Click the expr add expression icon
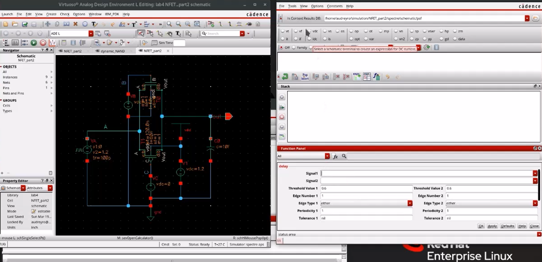 click(x=357, y=77)
